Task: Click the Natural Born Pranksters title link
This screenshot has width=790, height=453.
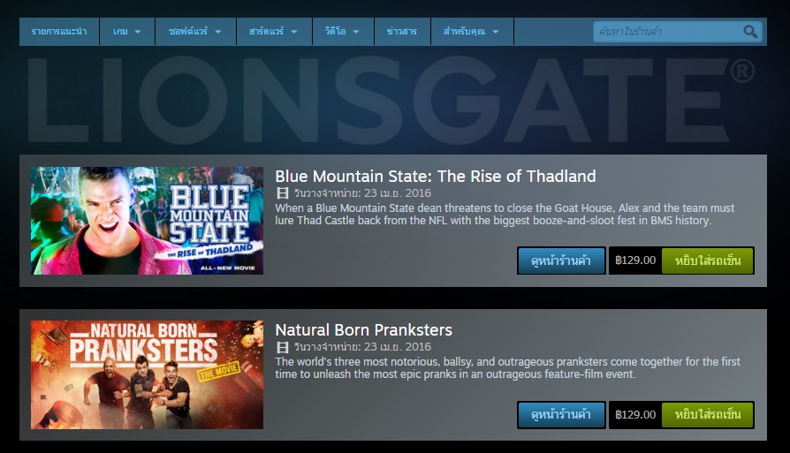Action: (x=364, y=330)
